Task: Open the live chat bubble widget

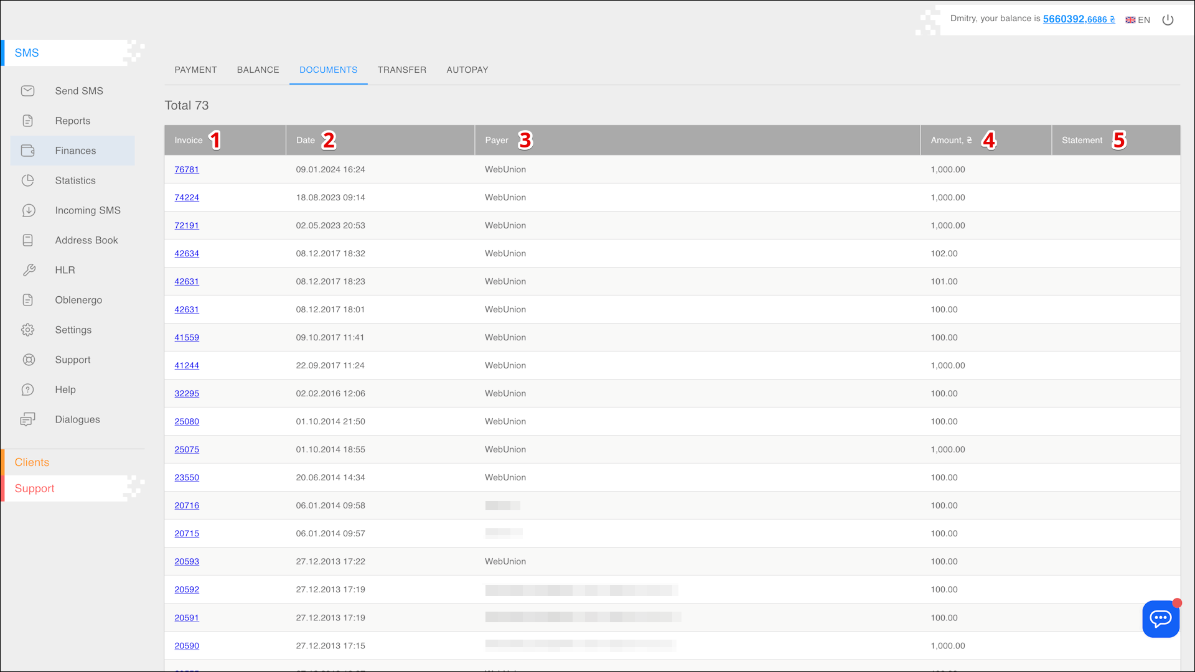Action: [x=1160, y=618]
